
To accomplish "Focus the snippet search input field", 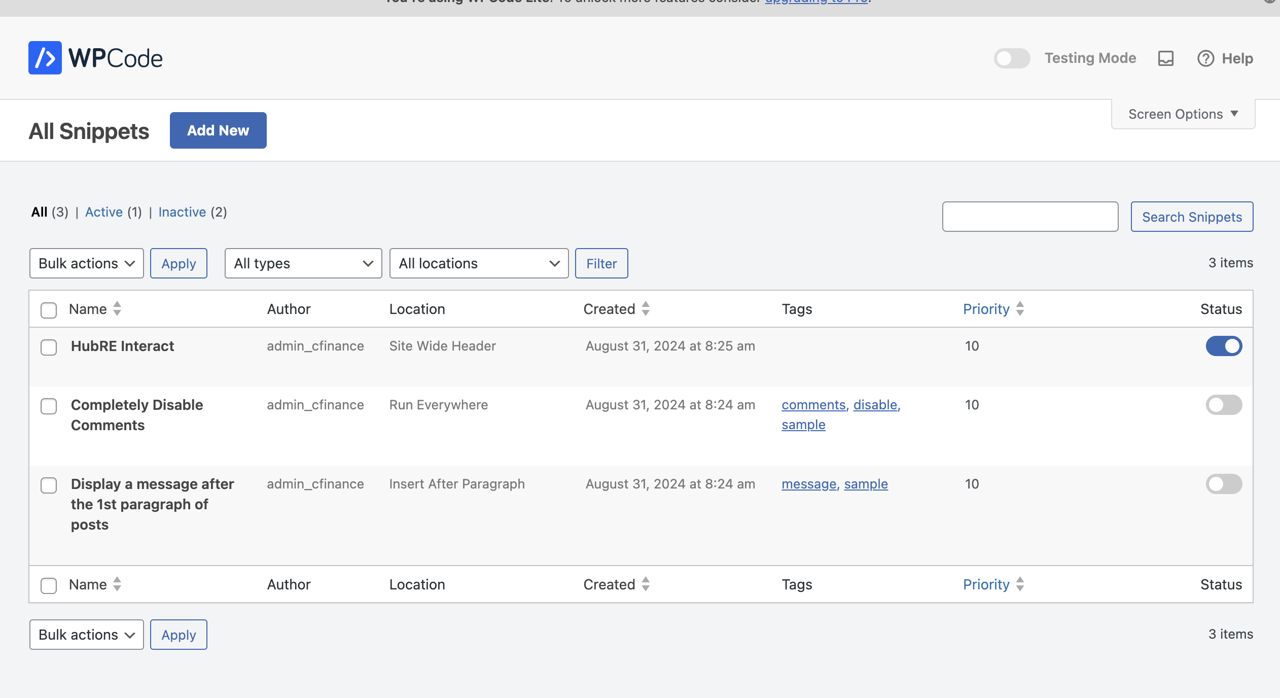I will pos(1030,217).
